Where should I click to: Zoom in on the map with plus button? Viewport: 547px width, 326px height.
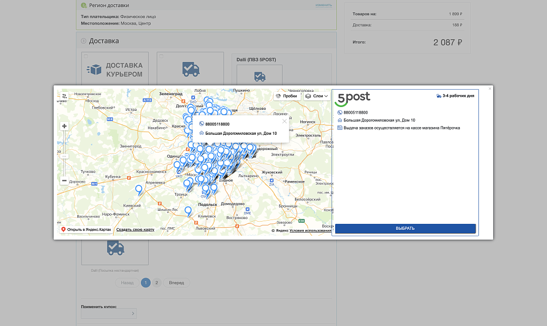click(64, 126)
